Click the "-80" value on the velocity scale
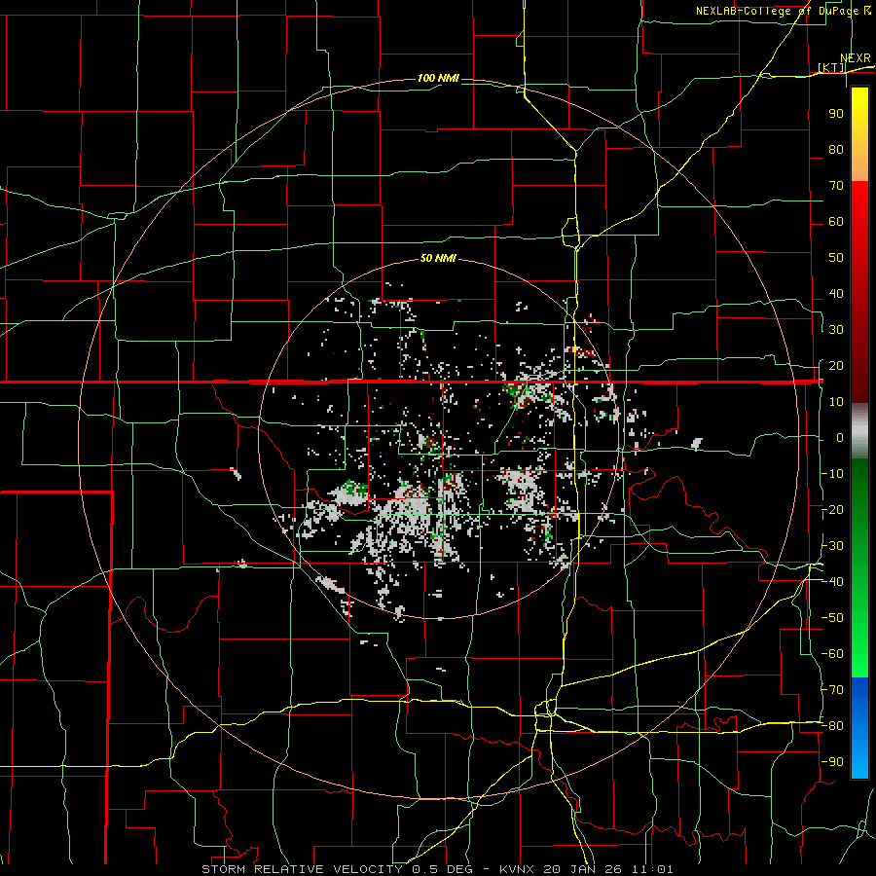The image size is (876, 876). [x=832, y=726]
